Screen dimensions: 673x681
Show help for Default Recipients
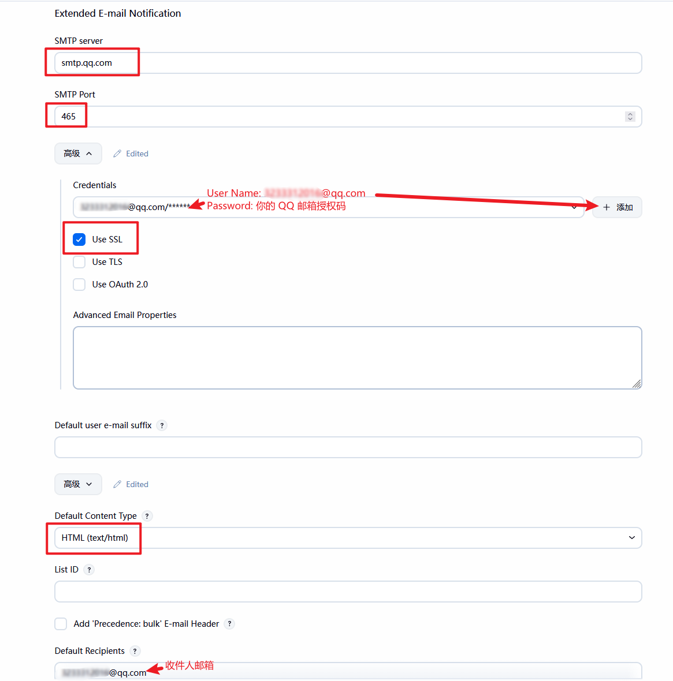(x=135, y=651)
